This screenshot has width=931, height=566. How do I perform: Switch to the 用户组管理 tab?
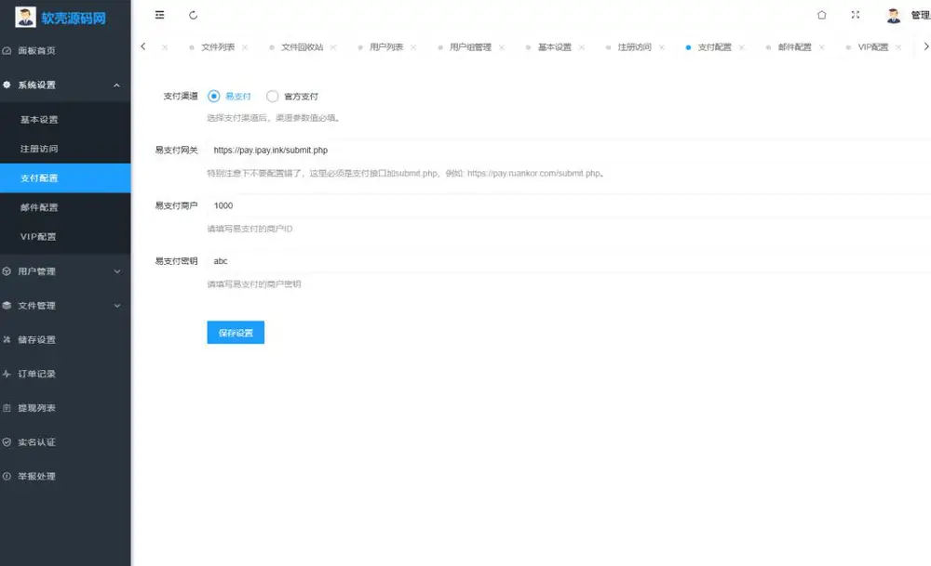[470, 47]
